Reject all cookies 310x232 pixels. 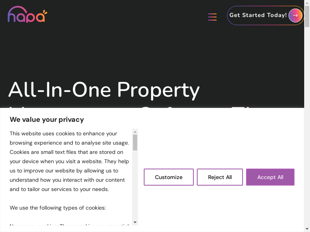[x=220, y=177]
